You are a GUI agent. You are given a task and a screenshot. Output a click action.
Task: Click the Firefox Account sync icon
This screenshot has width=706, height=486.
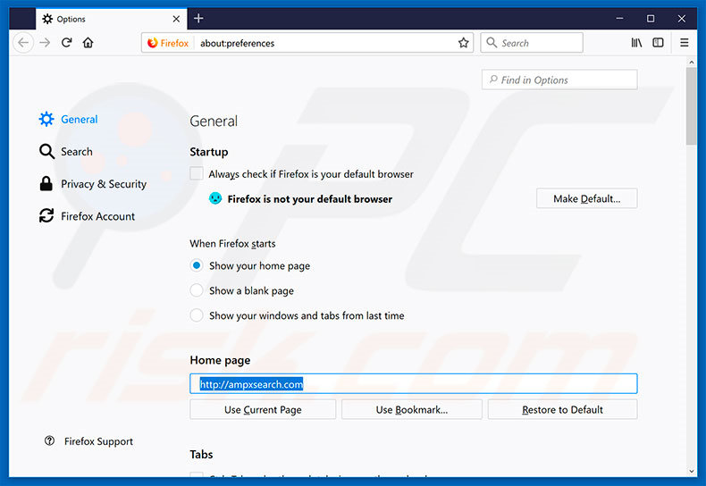tap(46, 216)
